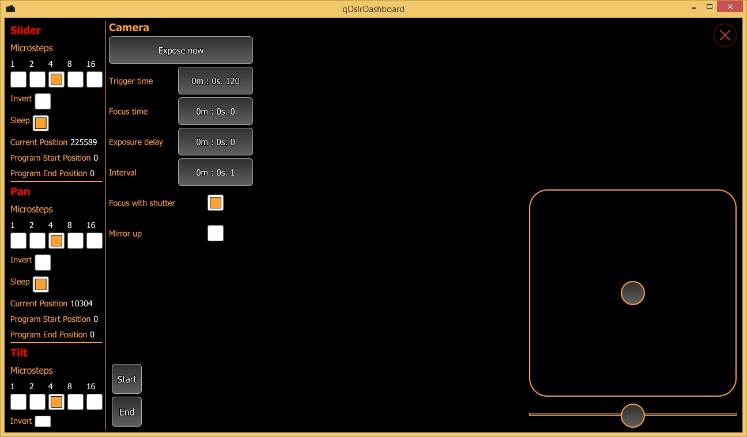
Task: Select Slider microsteps 1
Action: pos(18,79)
